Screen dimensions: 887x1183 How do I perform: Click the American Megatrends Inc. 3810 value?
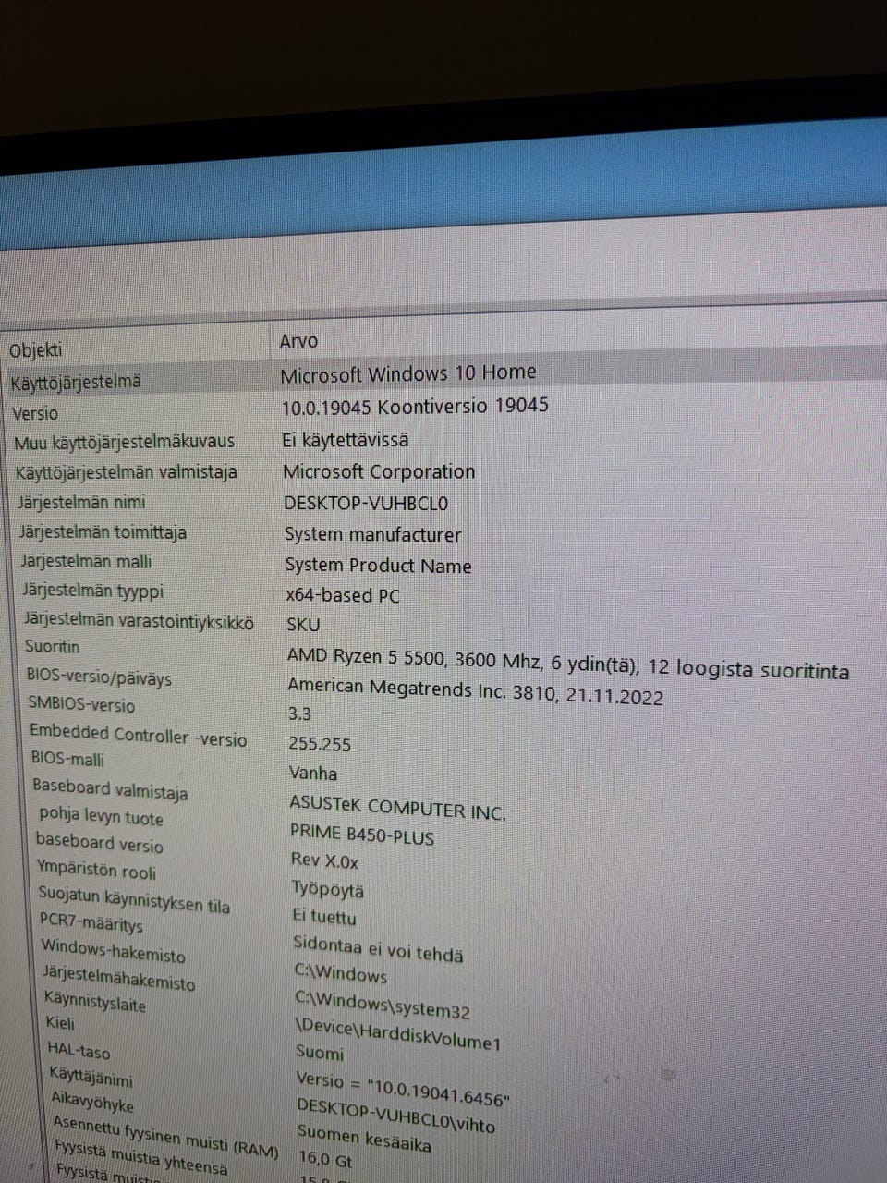click(x=475, y=690)
